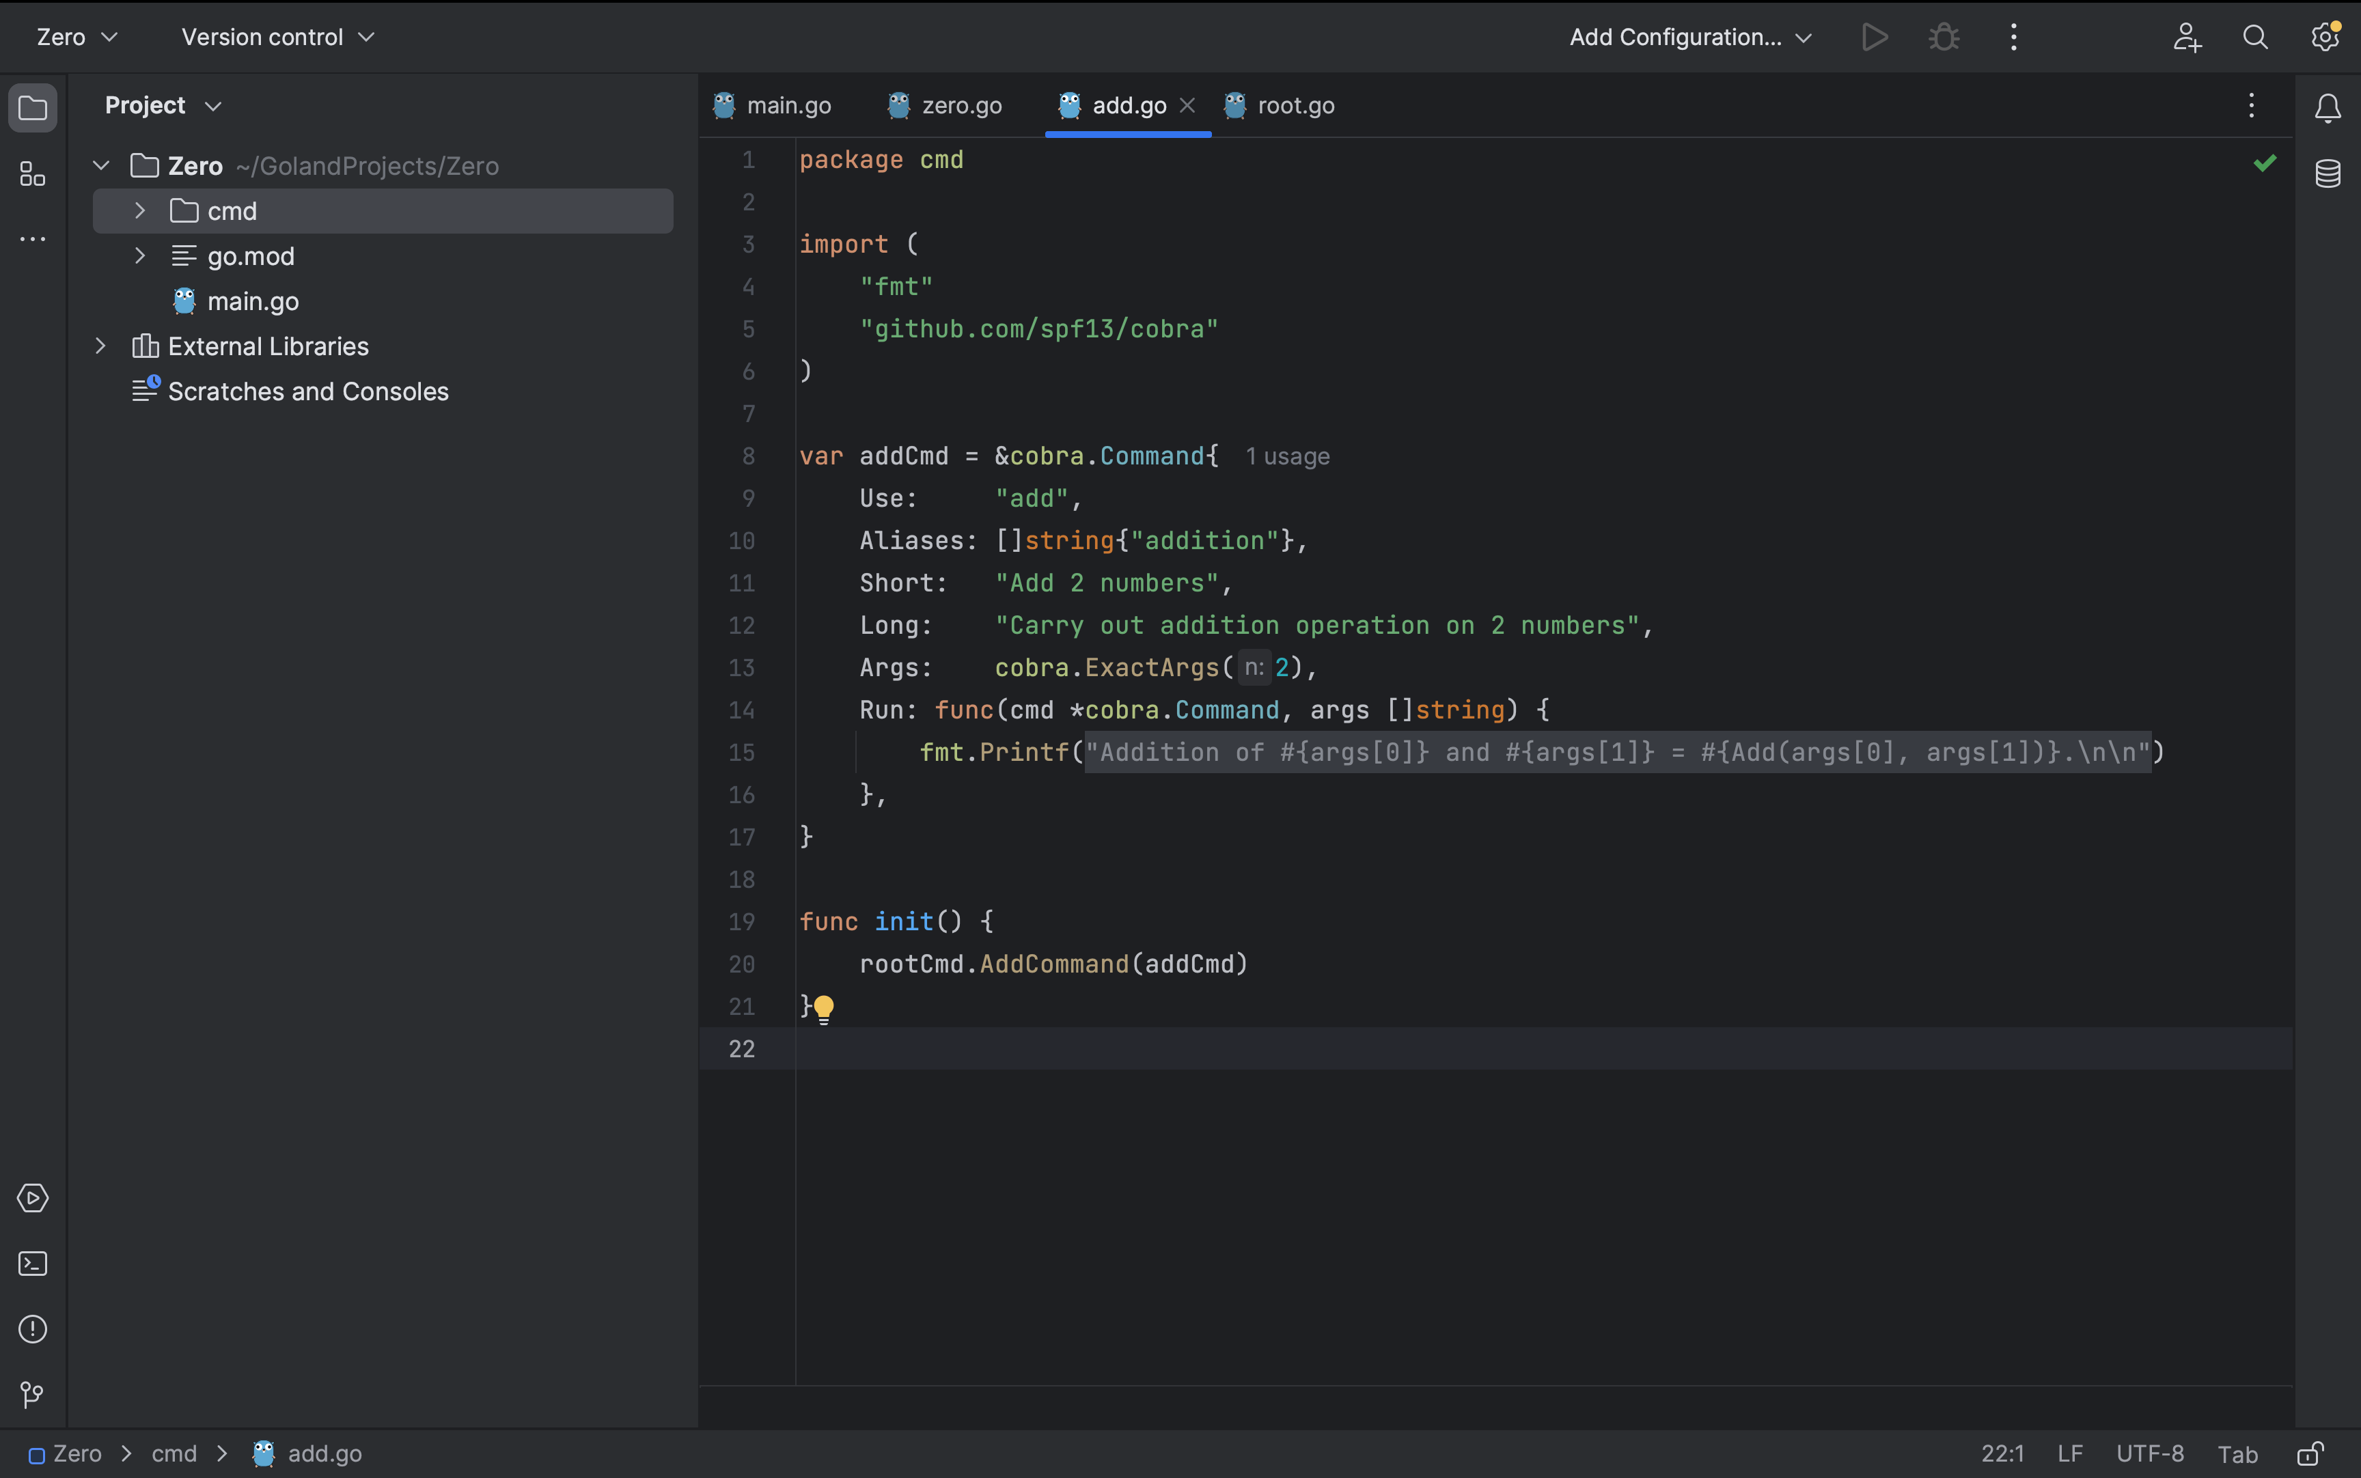Click the yellow intention bulb on line 21
This screenshot has width=2361, height=1478.
824,1008
